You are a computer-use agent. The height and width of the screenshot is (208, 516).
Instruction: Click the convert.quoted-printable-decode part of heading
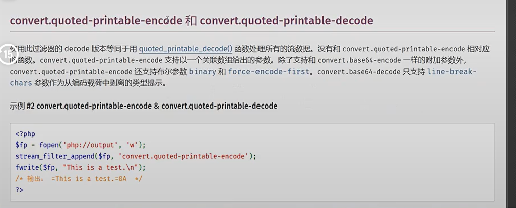pyautogui.click(x=286, y=20)
